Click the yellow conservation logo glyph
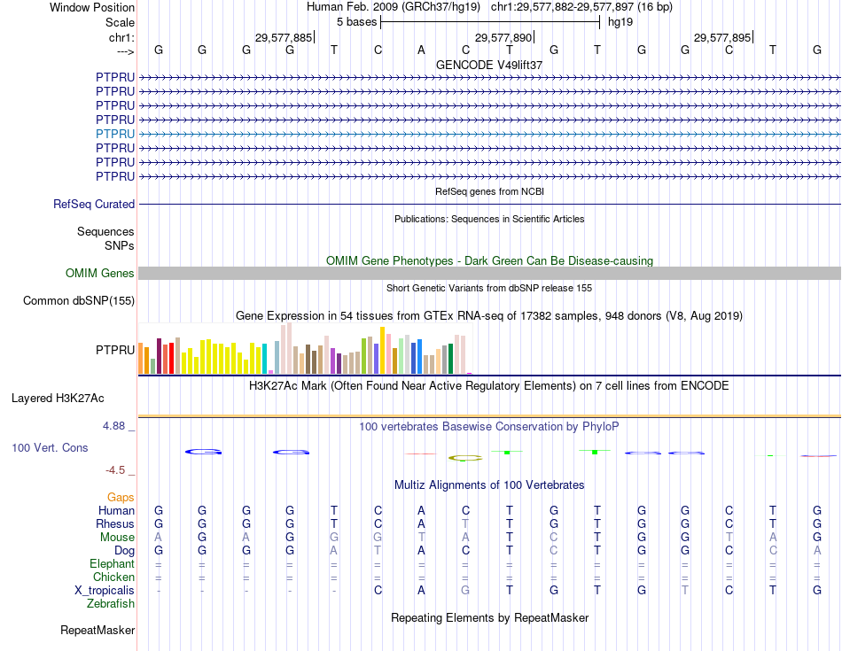The width and height of the screenshot is (842, 651). pos(464,458)
